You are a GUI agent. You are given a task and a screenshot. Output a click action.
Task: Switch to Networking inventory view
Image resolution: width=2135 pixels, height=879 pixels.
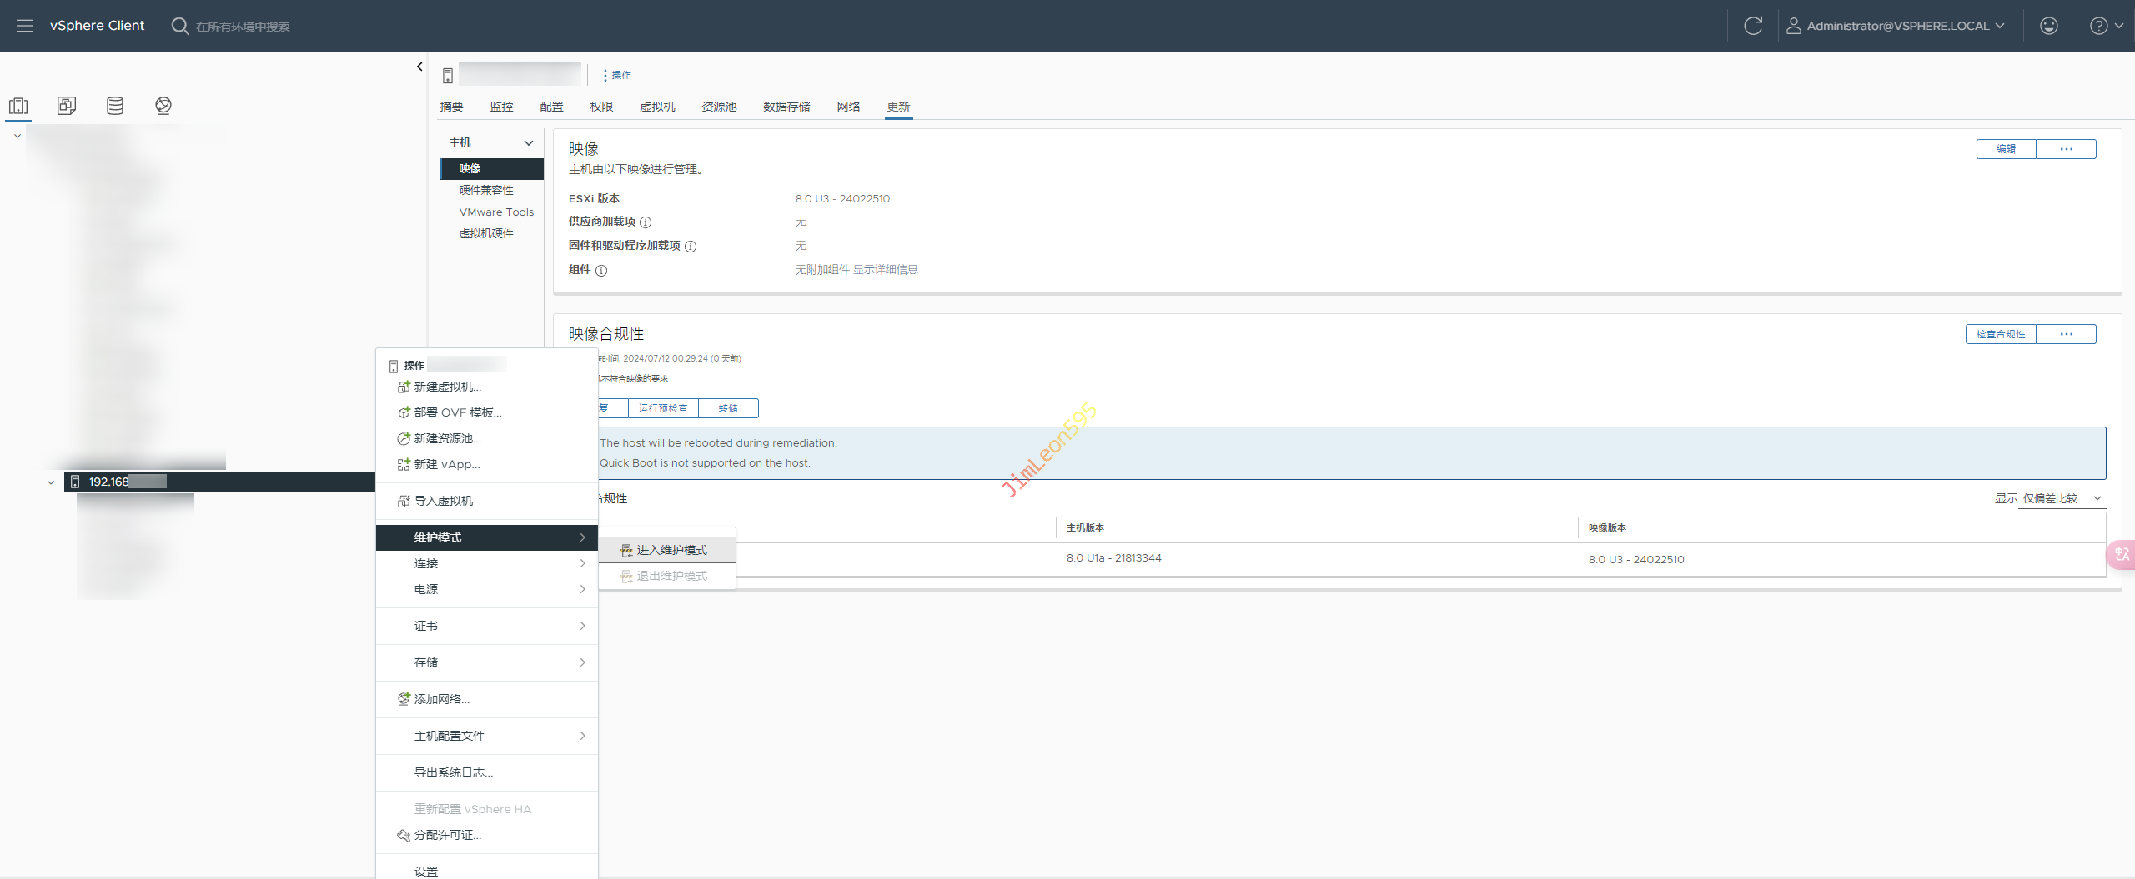tap(163, 106)
